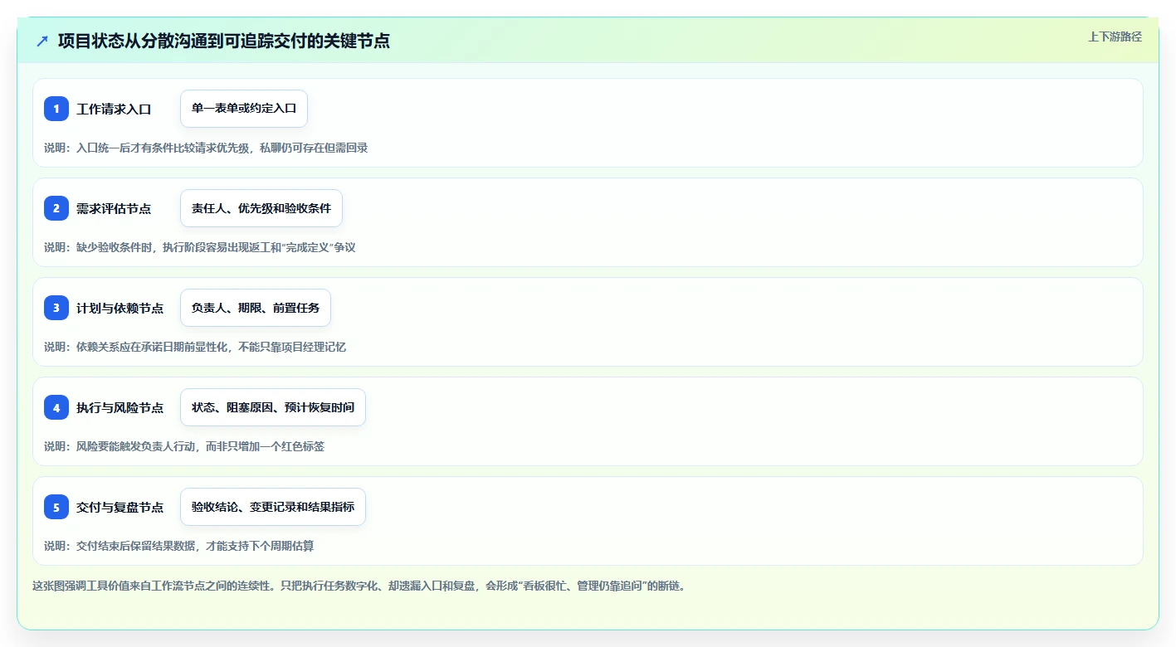
Task: Click the note about 风险要能触发负责人行动
Action: tap(184, 446)
